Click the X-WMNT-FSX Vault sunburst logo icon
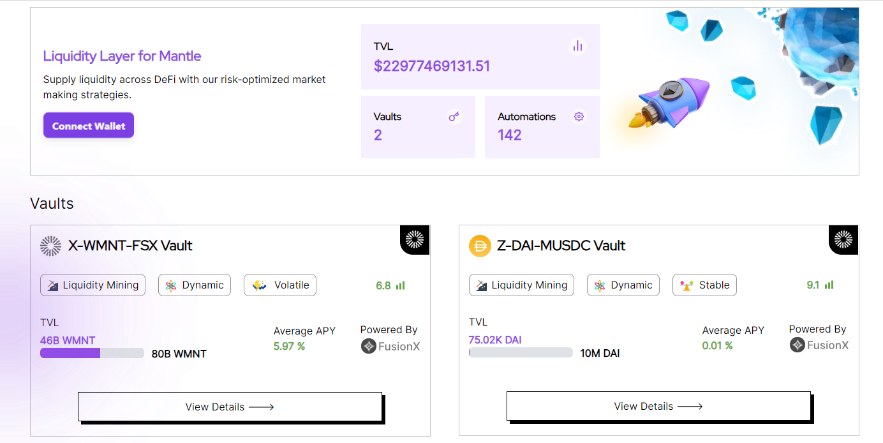Image resolution: width=883 pixels, height=443 pixels. [x=50, y=246]
